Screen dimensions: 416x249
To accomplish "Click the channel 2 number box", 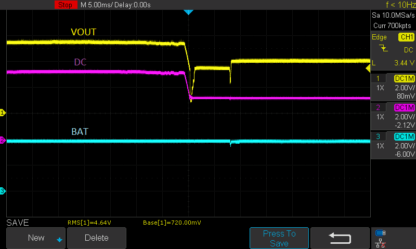I will click(x=378, y=107).
